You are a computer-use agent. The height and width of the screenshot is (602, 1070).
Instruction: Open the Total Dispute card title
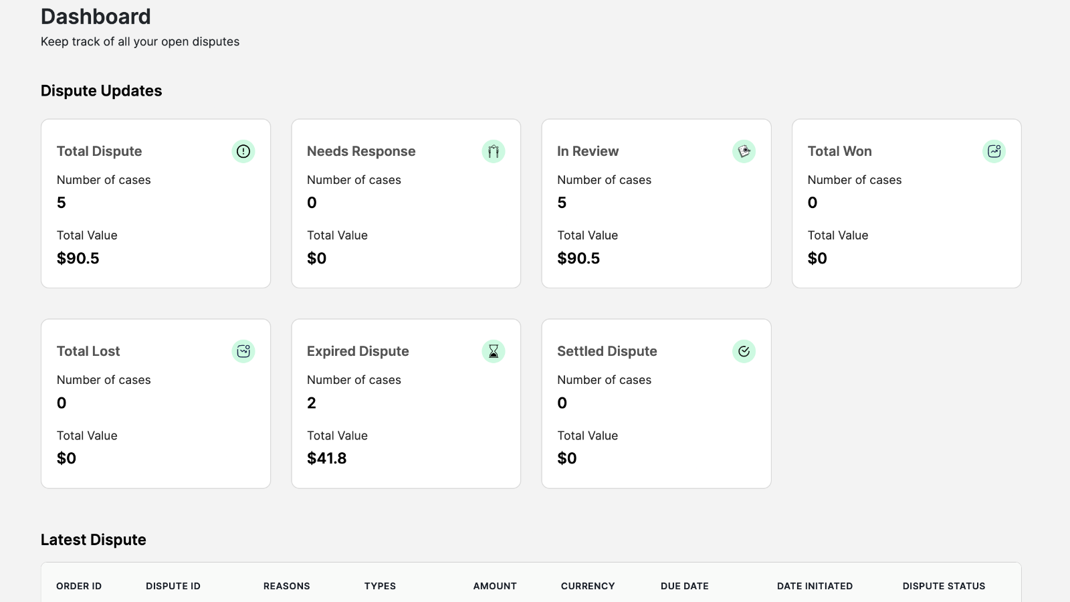point(99,151)
